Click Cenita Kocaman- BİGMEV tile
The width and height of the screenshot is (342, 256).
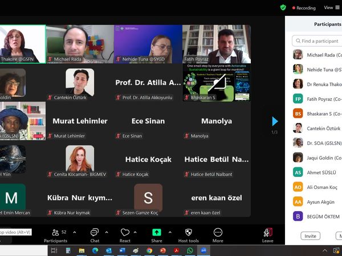tap(80, 159)
